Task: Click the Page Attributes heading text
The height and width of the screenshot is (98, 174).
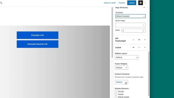Action: (122, 8)
